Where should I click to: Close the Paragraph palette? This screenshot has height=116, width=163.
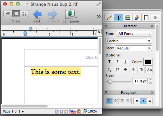pyautogui.click(x=152, y=93)
